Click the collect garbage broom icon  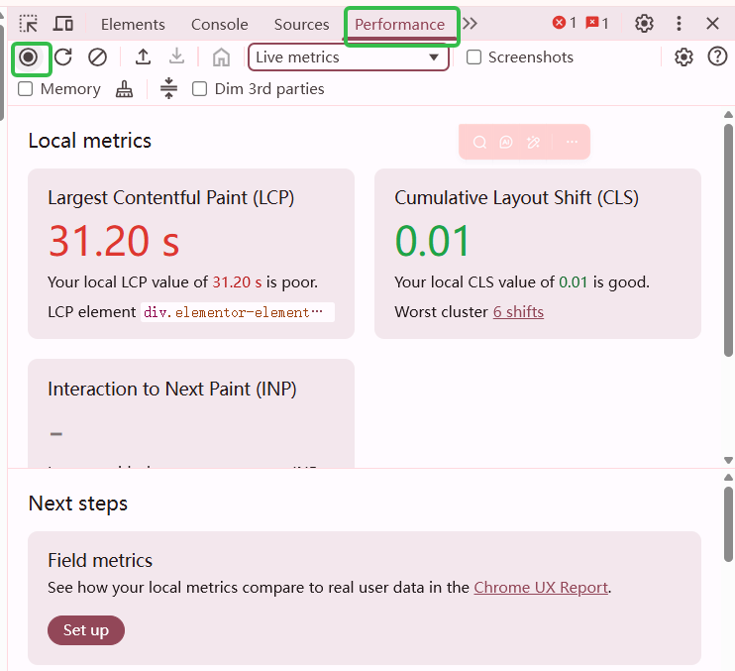pyautogui.click(x=124, y=89)
